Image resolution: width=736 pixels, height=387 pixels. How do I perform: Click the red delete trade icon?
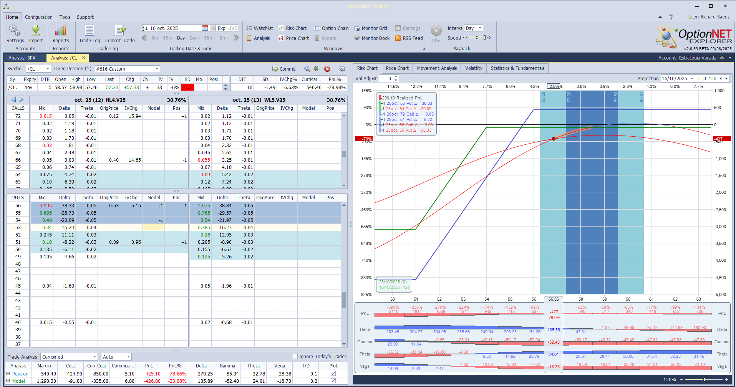(327, 69)
